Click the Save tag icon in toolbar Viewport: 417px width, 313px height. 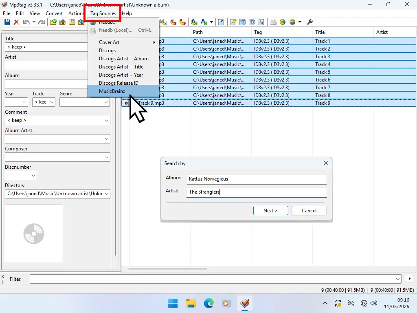(x=7, y=22)
